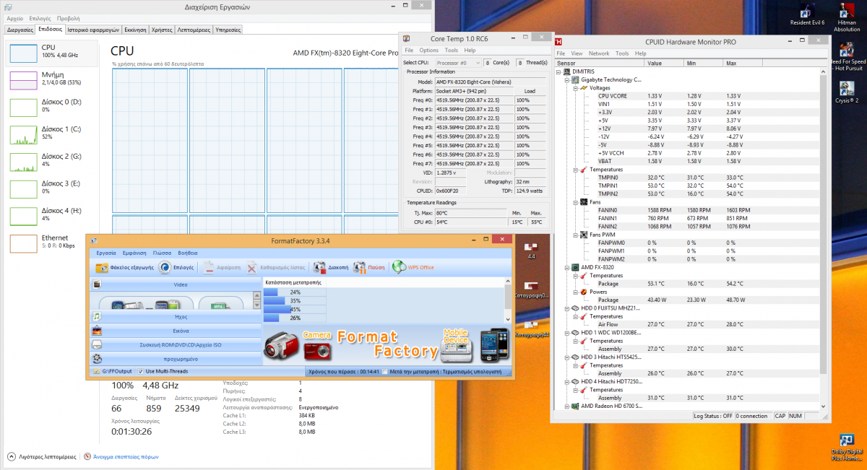867x470 pixels.
Task: Select Δίσκος 0 (D:) in Task Manager sidebar
Action: [52, 105]
